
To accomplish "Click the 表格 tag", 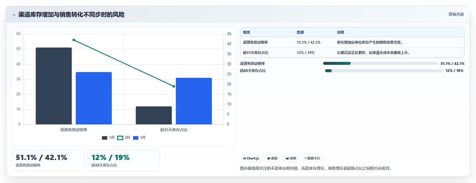I will tap(272, 158).
